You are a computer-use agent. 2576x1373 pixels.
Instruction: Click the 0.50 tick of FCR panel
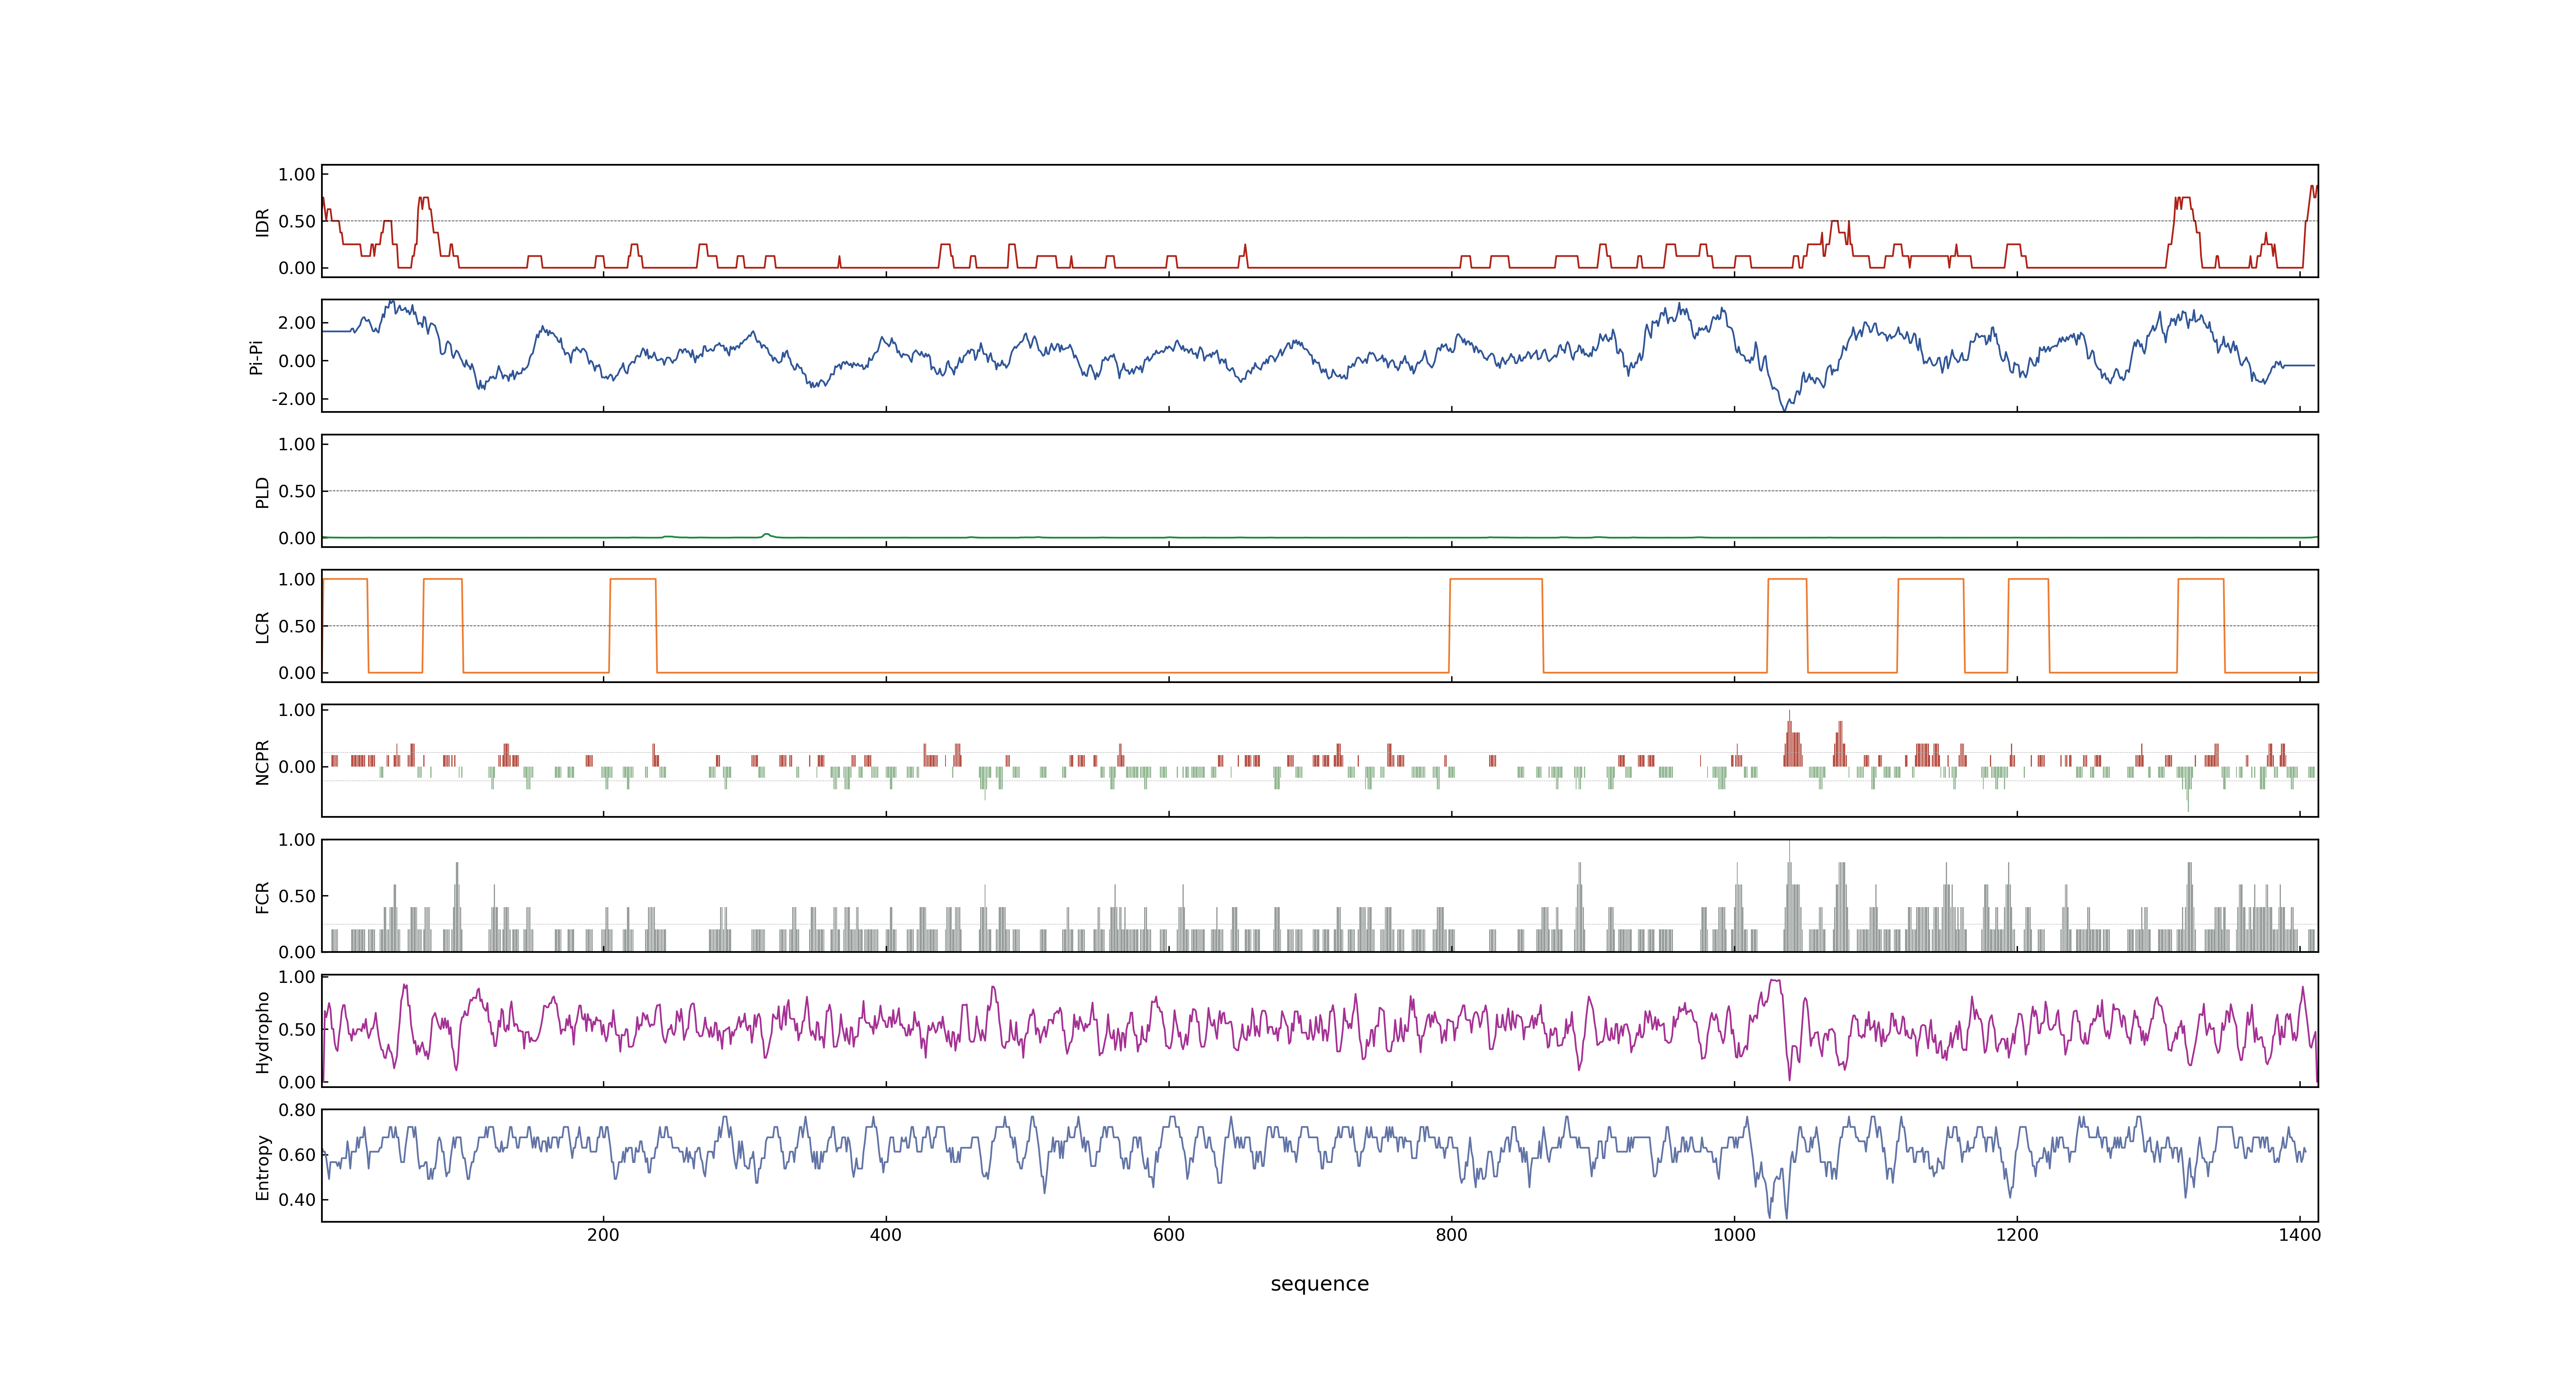[297, 896]
